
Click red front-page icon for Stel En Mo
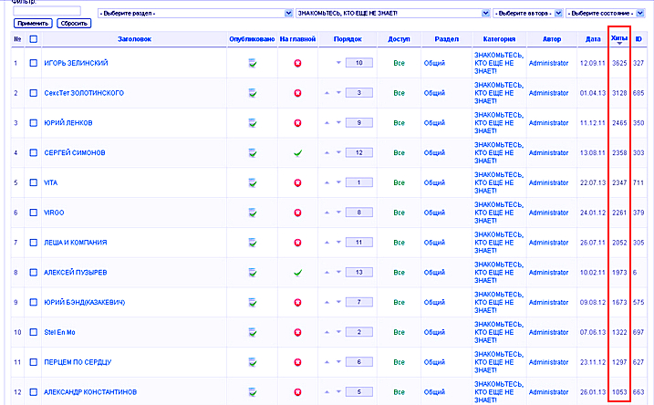pos(297,332)
